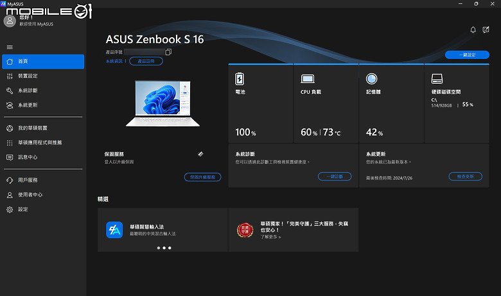Open 設定 in the sidebar
501x296 pixels.
(x=43, y=209)
